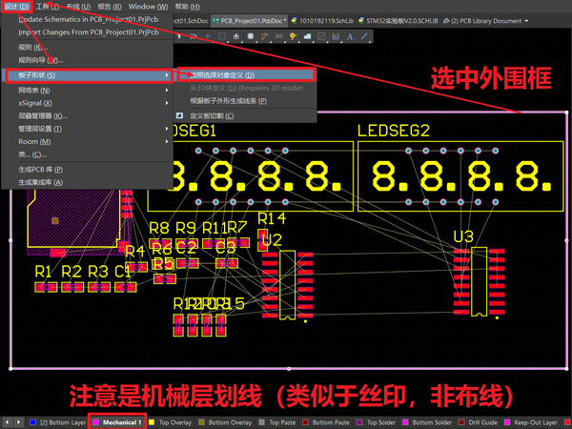Screen dimensions: 572x429
Task: Choose 定义板切割 (C) item
Action: 245,115
